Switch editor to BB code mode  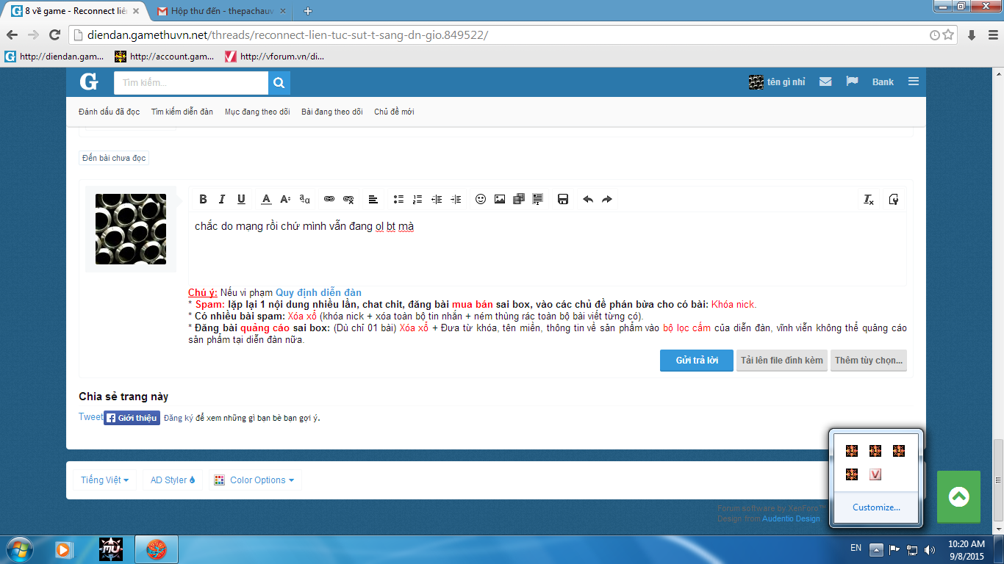[894, 199]
